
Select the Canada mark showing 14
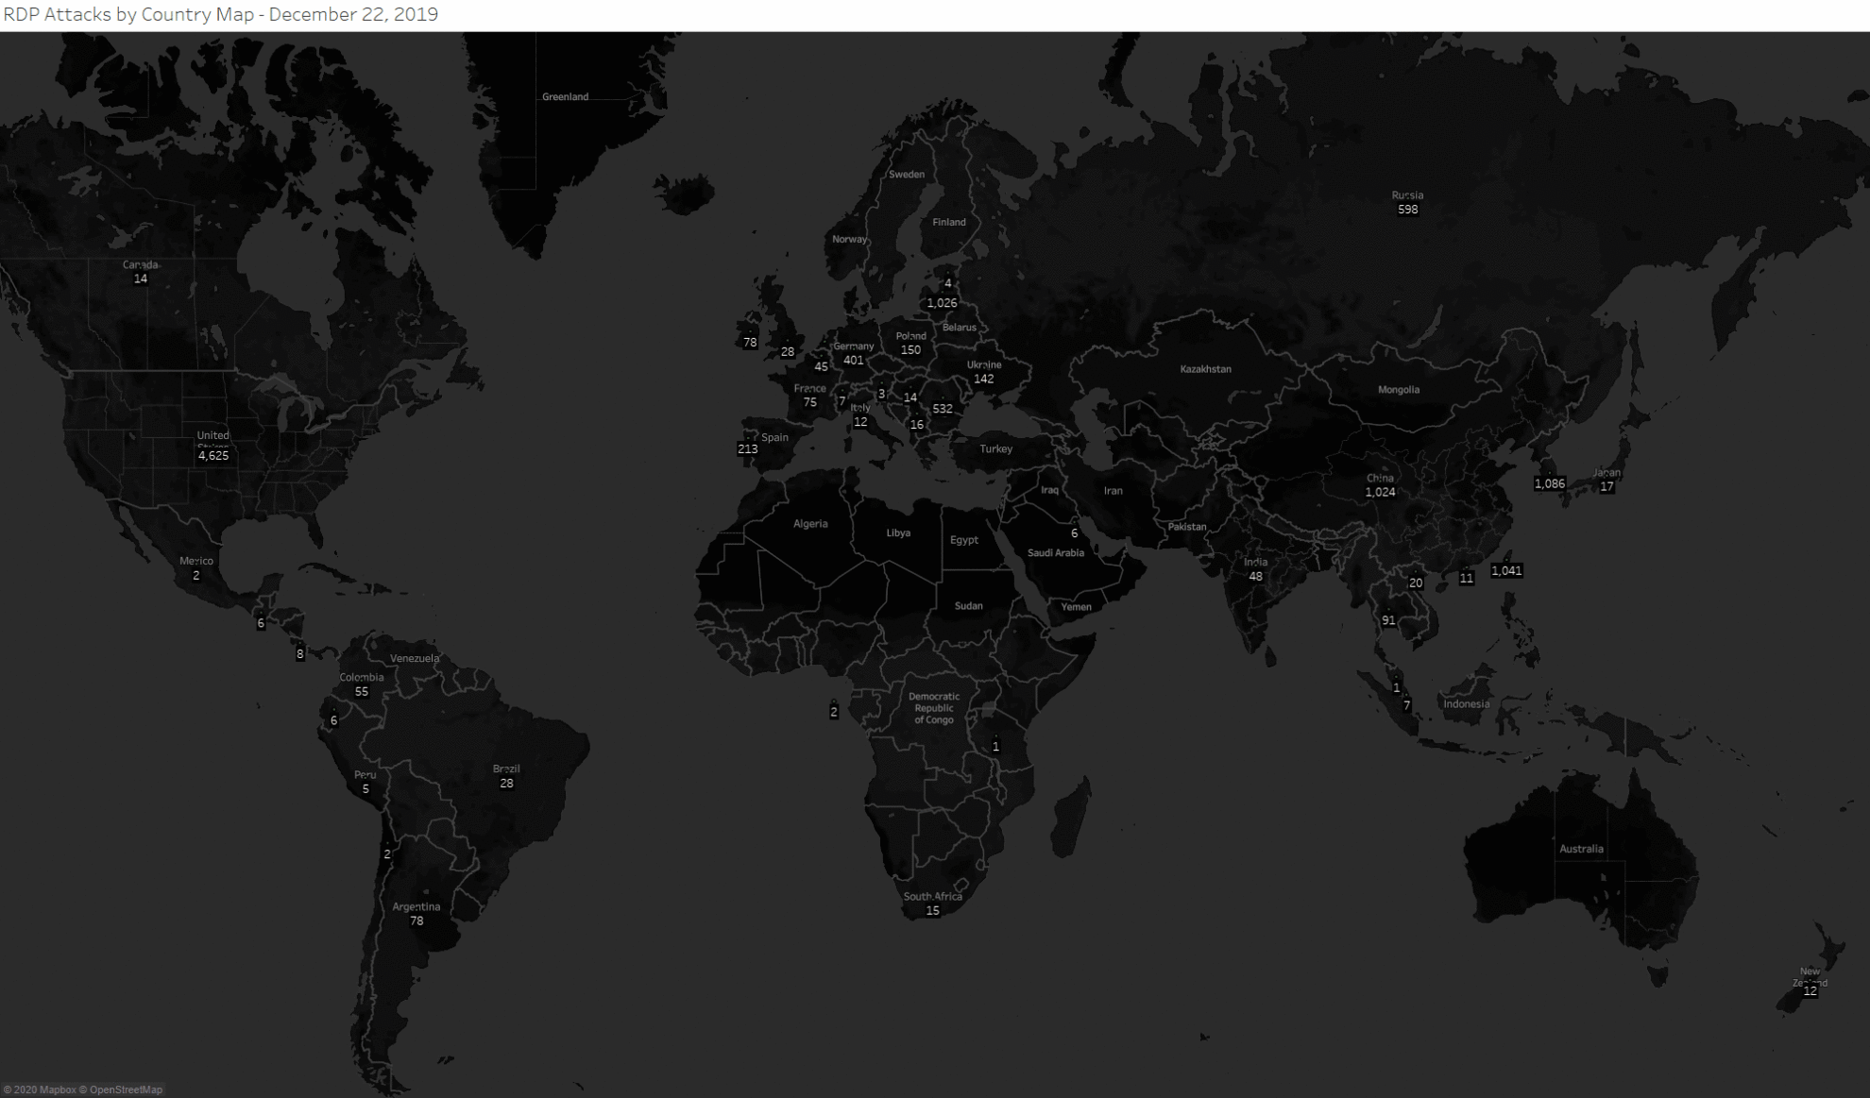(140, 279)
